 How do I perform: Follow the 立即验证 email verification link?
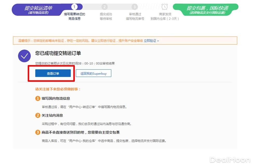[x=150, y=41]
